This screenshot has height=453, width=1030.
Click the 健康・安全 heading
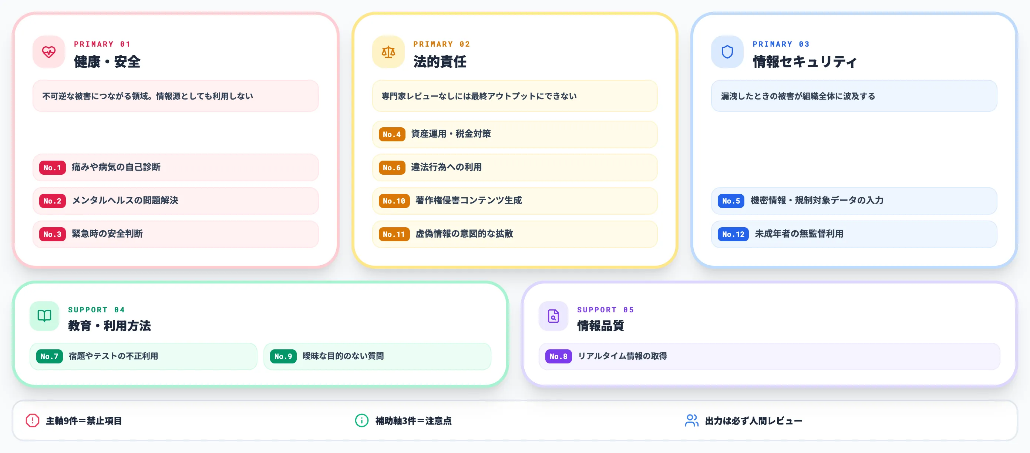coord(107,61)
